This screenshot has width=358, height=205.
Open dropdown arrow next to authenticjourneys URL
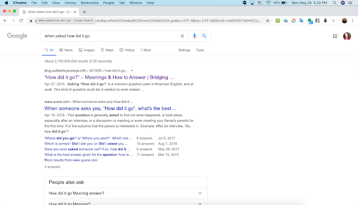click(132, 71)
